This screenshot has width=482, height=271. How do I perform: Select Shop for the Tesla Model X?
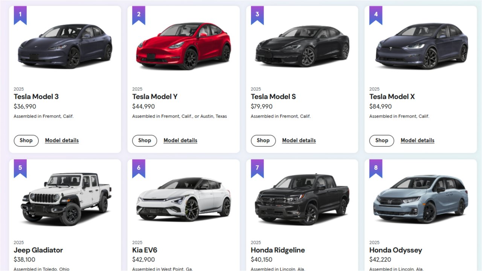click(x=381, y=140)
